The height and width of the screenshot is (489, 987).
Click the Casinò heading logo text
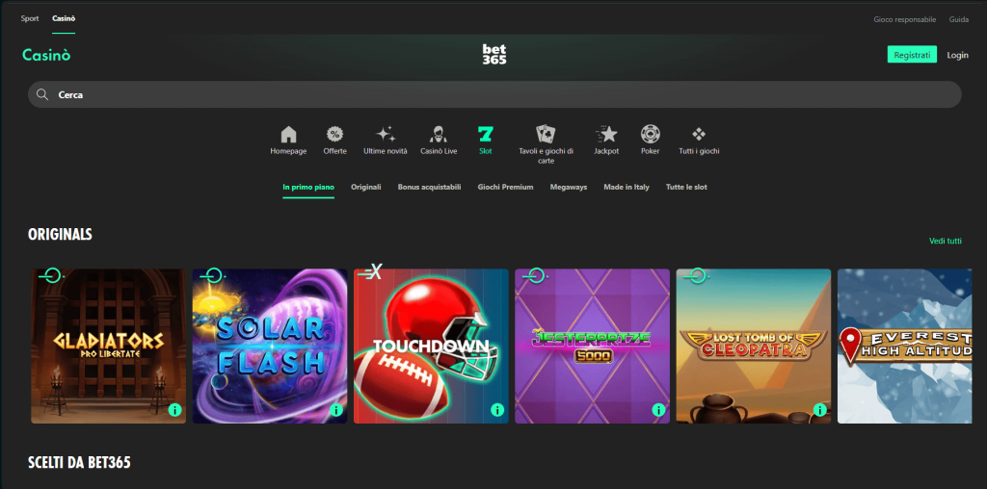[x=46, y=55]
